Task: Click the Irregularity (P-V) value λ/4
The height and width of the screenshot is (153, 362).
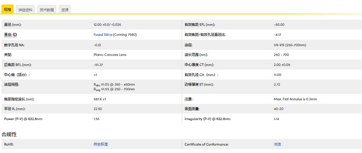Action: [x=276, y=119]
